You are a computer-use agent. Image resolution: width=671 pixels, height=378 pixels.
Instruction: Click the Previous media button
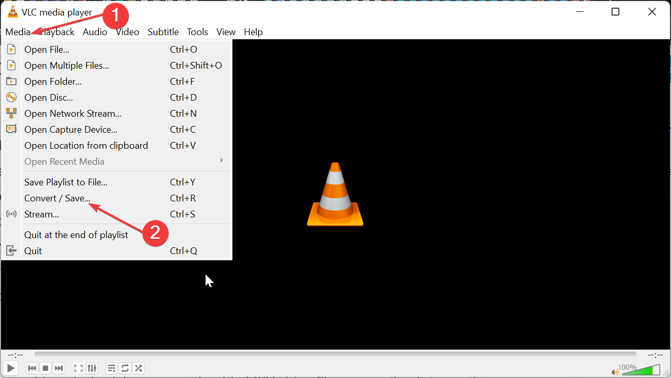[32, 368]
